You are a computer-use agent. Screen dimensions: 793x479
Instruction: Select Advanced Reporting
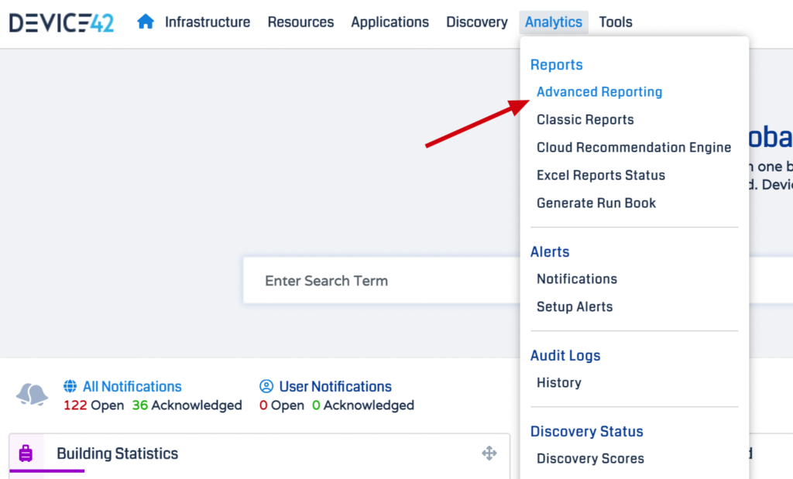pyautogui.click(x=599, y=92)
